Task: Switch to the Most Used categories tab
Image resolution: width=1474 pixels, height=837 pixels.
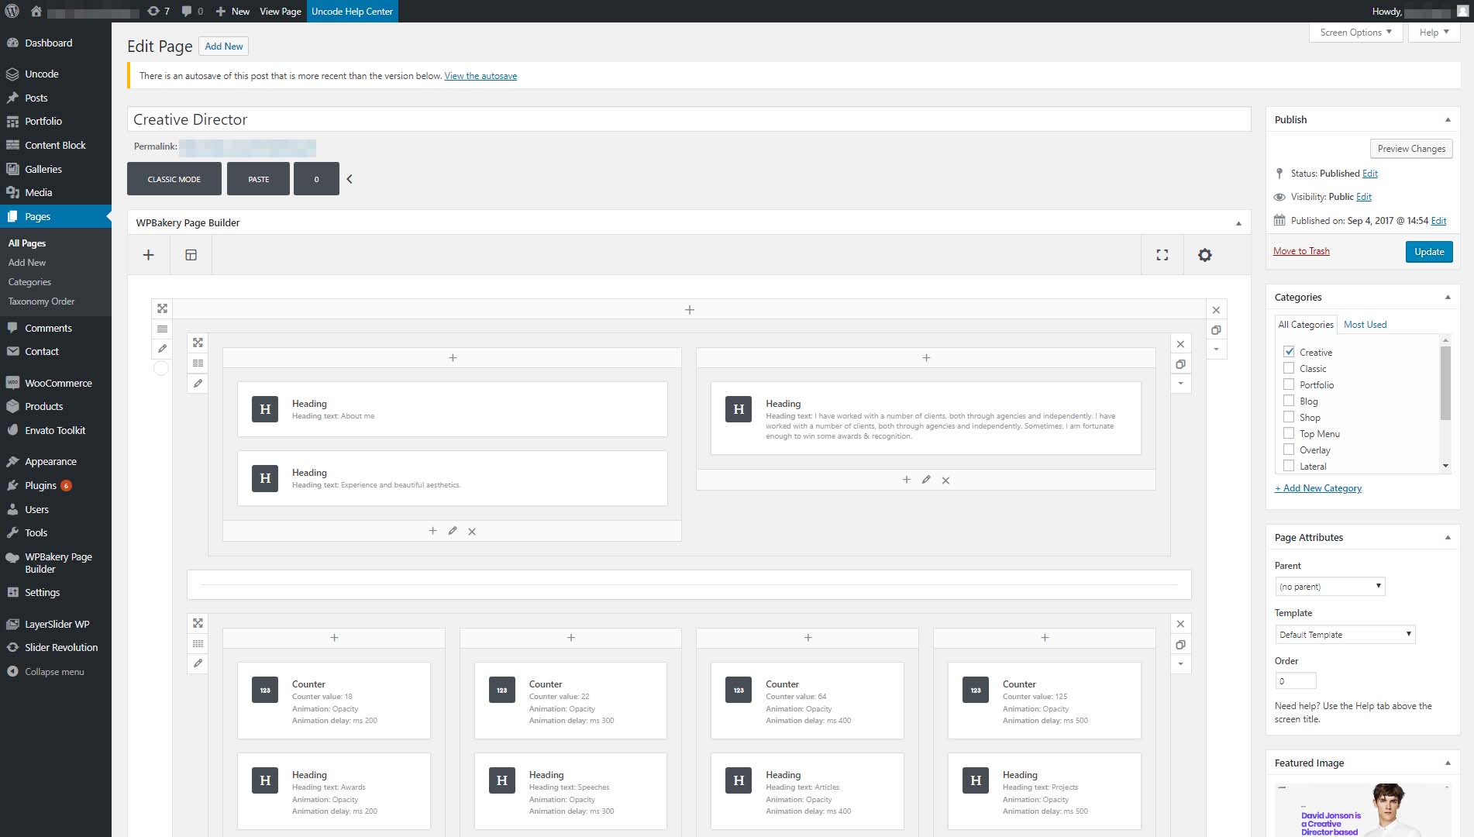Action: [x=1365, y=325]
